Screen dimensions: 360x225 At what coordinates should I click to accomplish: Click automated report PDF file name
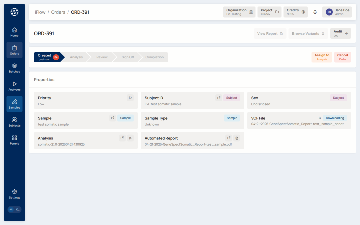[188, 144]
